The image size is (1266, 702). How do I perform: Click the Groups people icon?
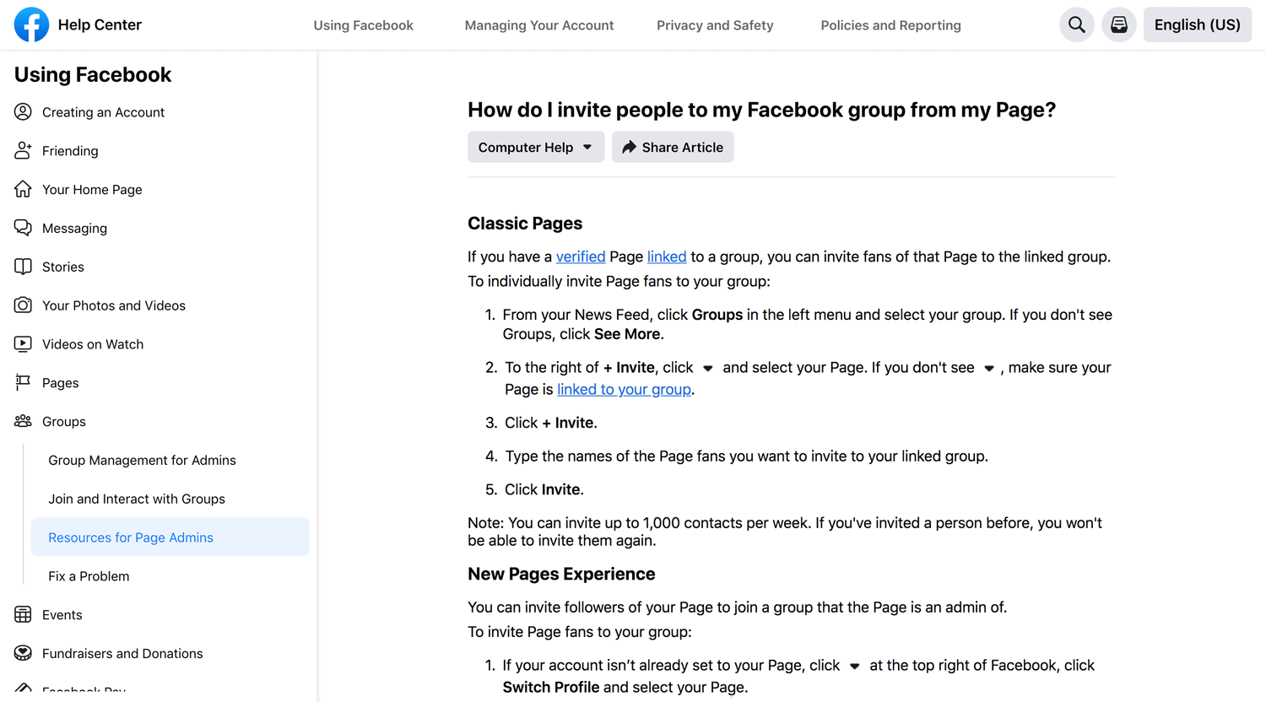(x=23, y=421)
